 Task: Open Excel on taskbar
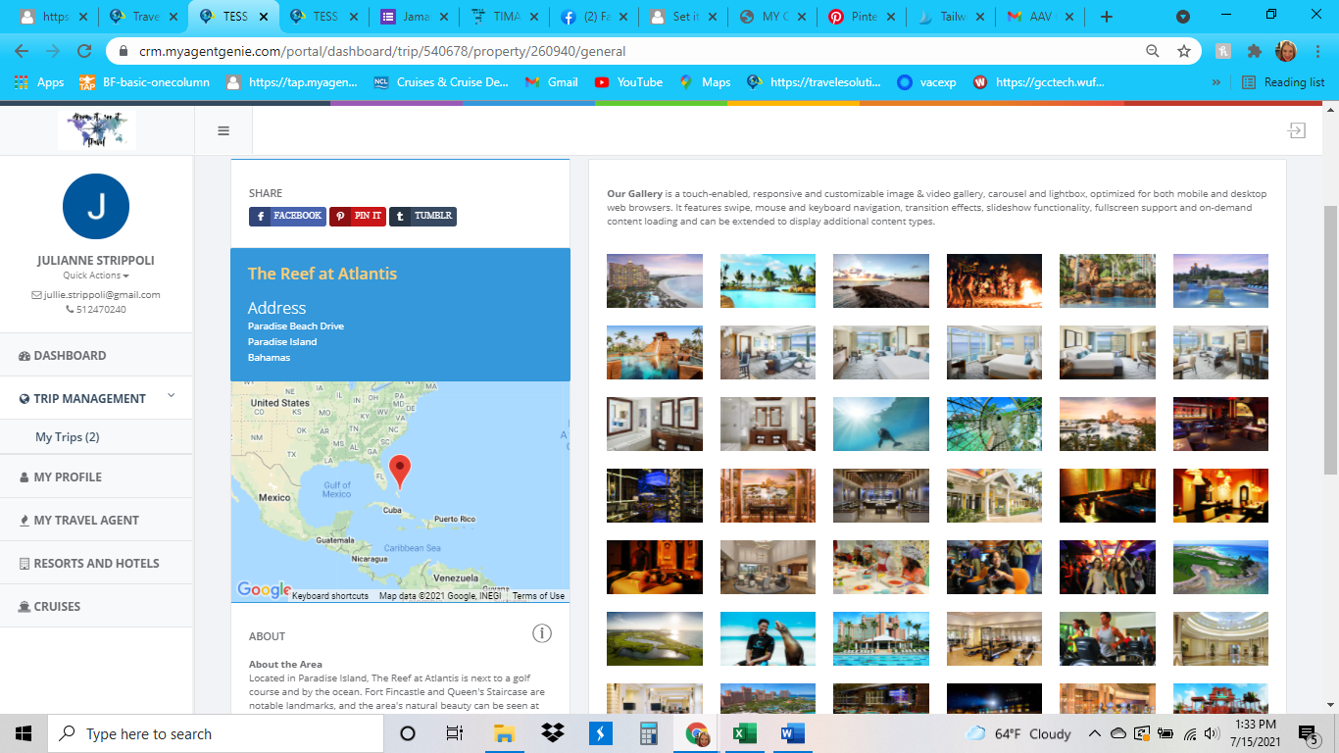[745, 733]
